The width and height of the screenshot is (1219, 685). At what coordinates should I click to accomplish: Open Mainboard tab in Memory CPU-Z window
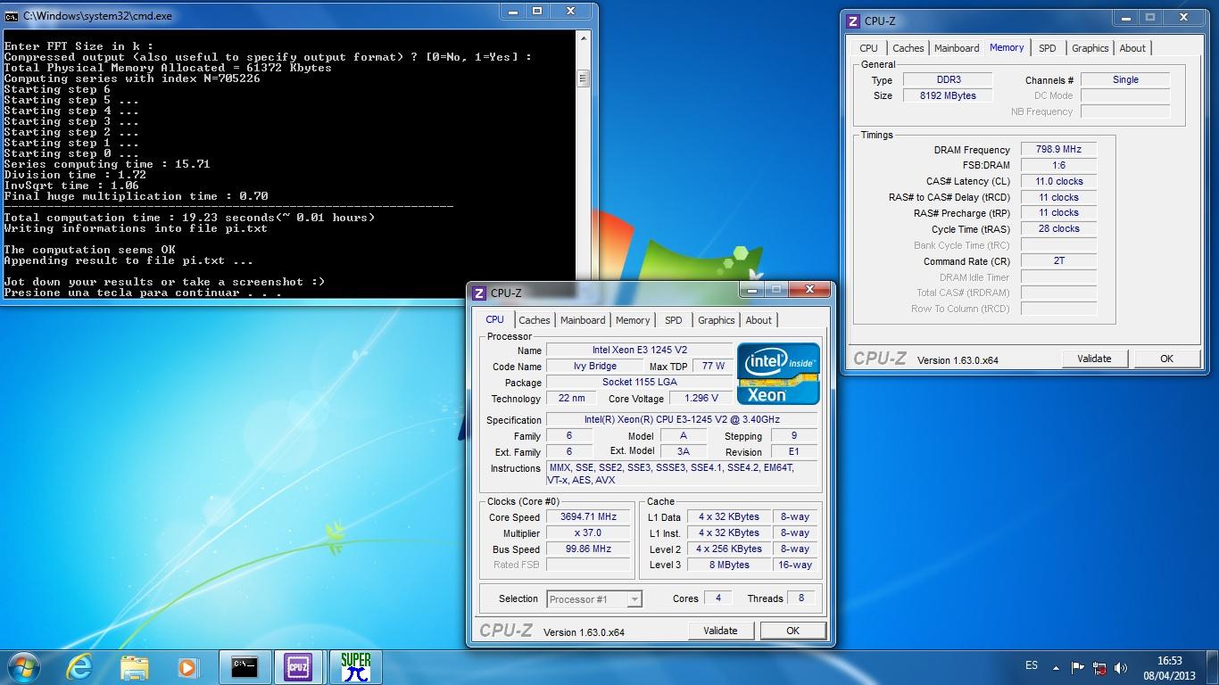(x=957, y=48)
